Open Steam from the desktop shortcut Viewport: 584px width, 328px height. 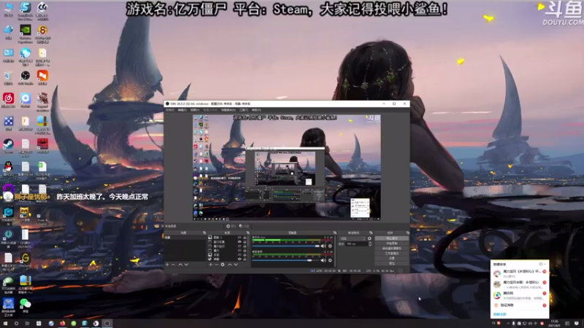(x=8, y=146)
